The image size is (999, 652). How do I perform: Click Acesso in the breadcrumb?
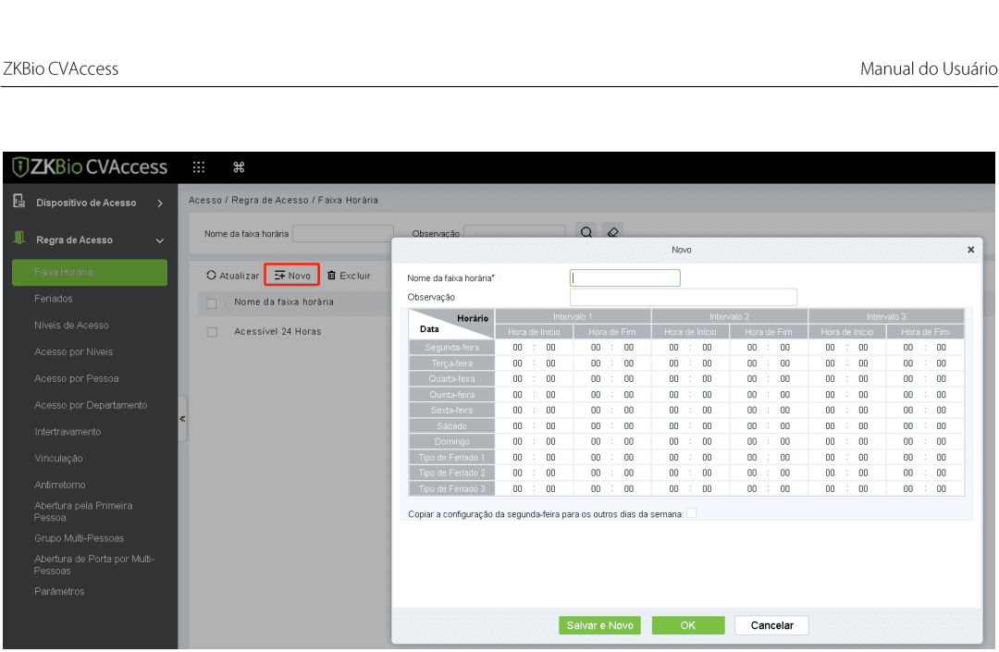click(205, 200)
